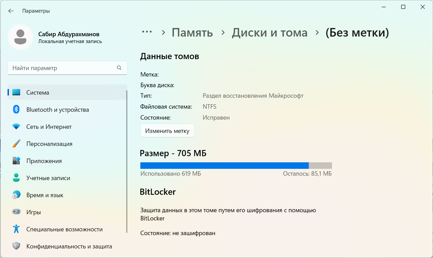Click the Accessibility figure icon
Viewport: 433px width, 258px height.
[x=16, y=229]
